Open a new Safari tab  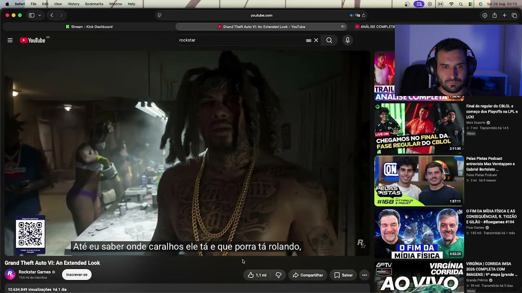click(504, 15)
